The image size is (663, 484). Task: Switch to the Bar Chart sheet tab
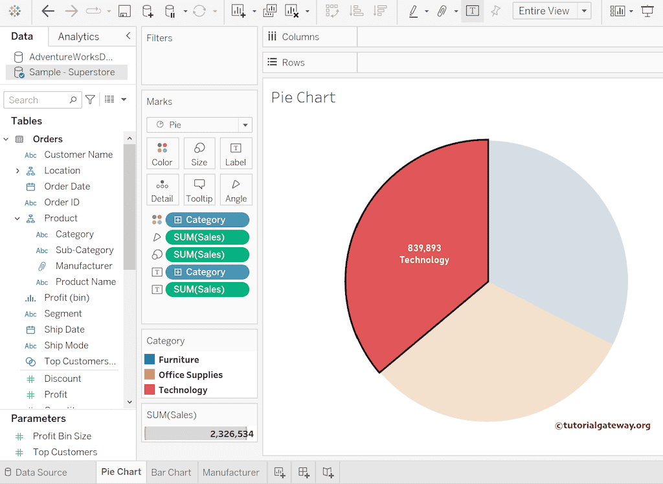[171, 472]
